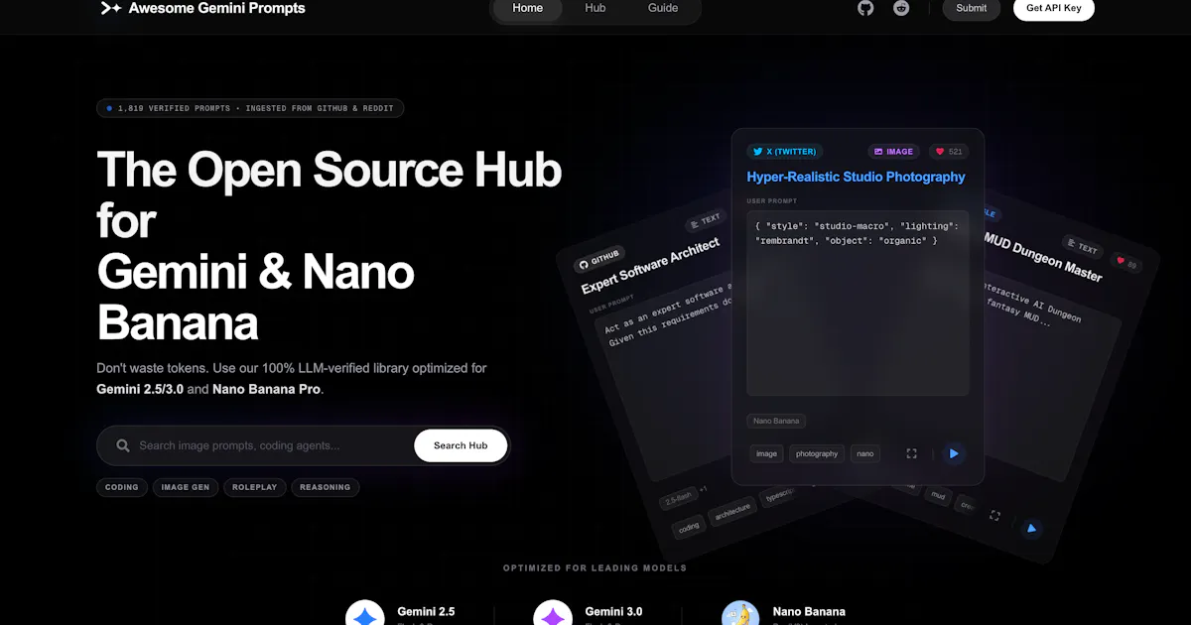
Task: Click the Search Hub button
Action: pos(461,445)
